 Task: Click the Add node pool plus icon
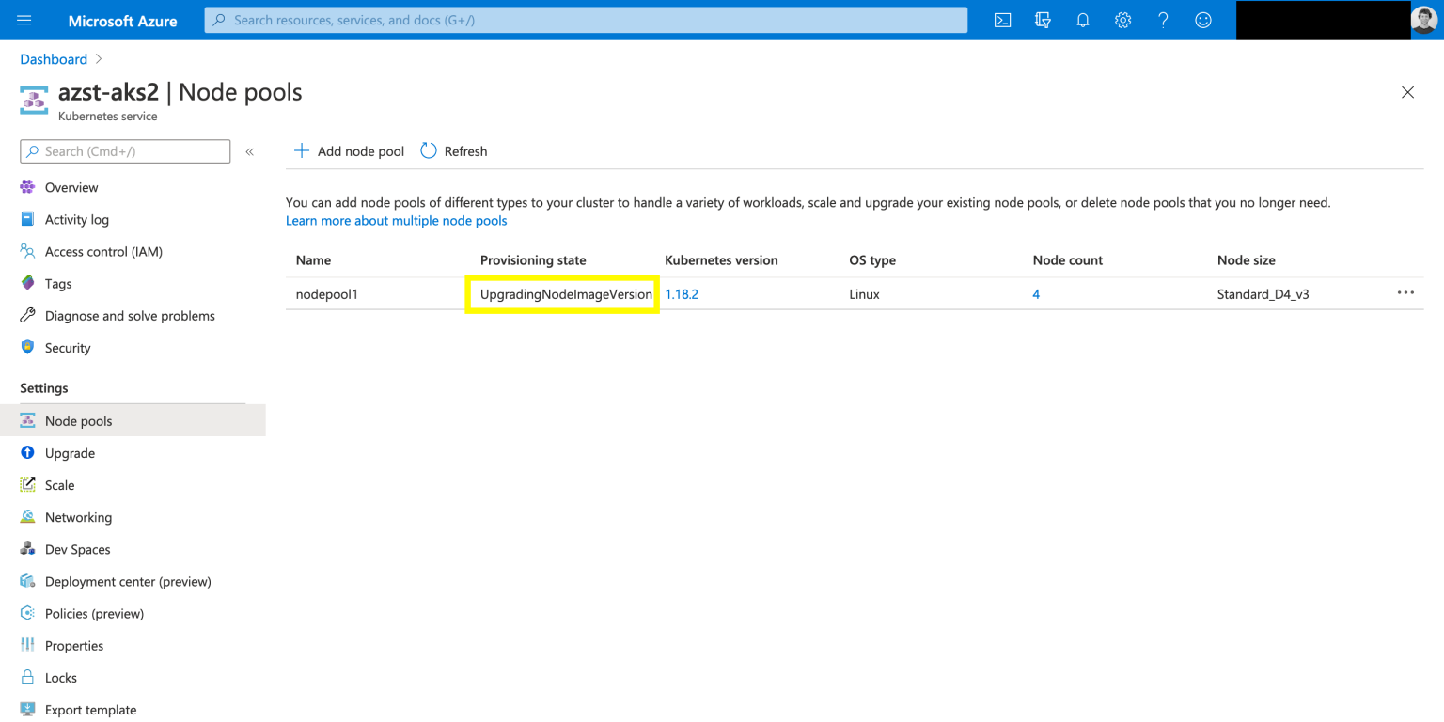tap(302, 150)
